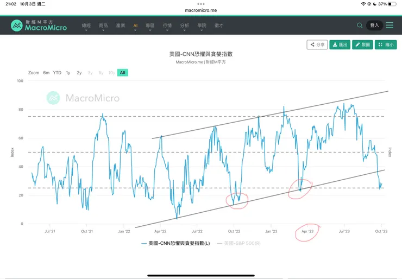Click the MacroMicro.me | 財經M平方 subtitle
Image resolution: width=402 pixels, height=279 pixels.
click(200, 62)
